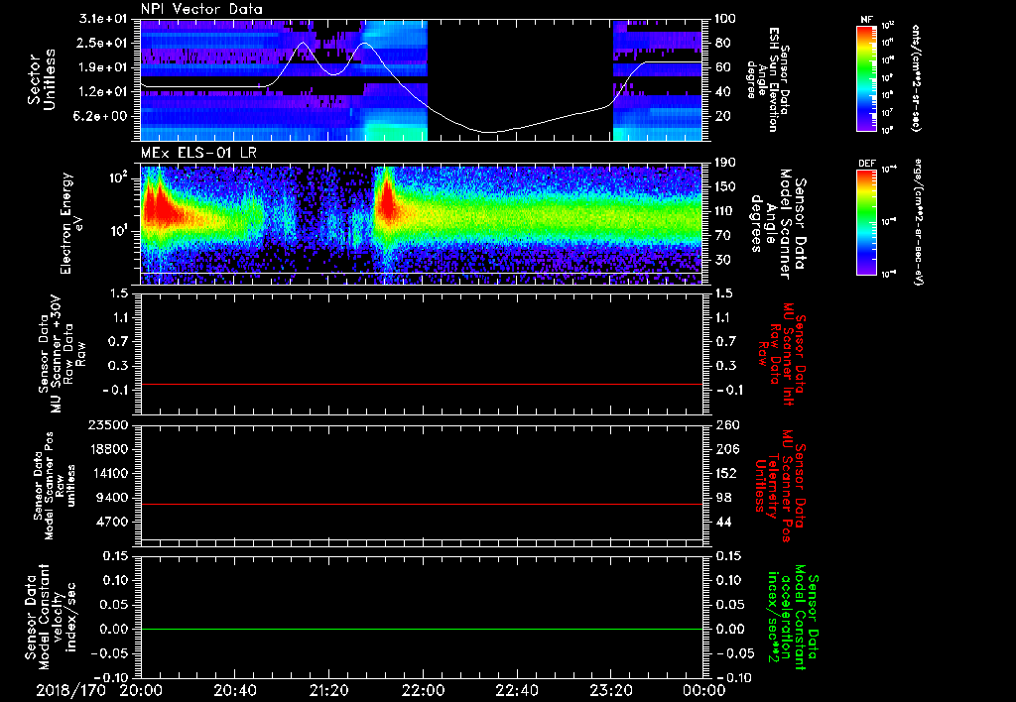Click the "206" telemetry axis value
This screenshot has width=1016, height=702.
click(725, 449)
